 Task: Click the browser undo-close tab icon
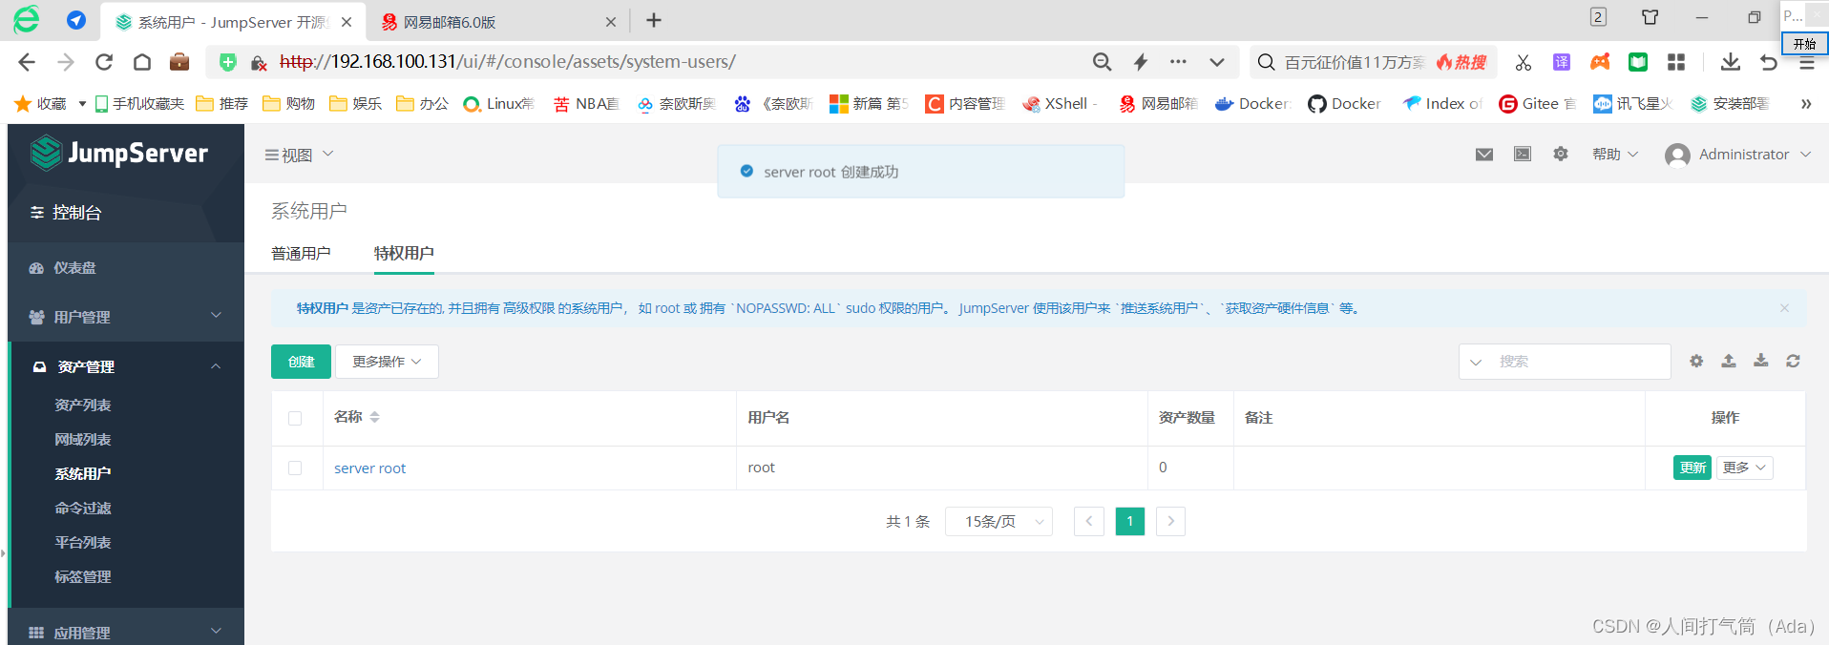tap(1769, 62)
